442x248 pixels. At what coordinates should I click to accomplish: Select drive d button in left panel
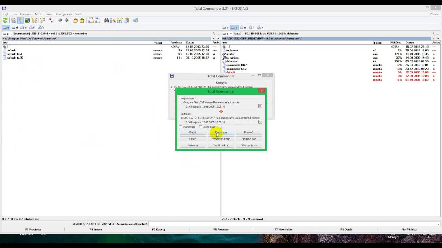click(x=15, y=28)
